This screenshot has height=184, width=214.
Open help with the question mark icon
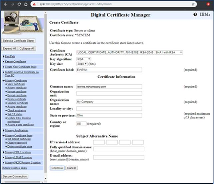point(195,14)
